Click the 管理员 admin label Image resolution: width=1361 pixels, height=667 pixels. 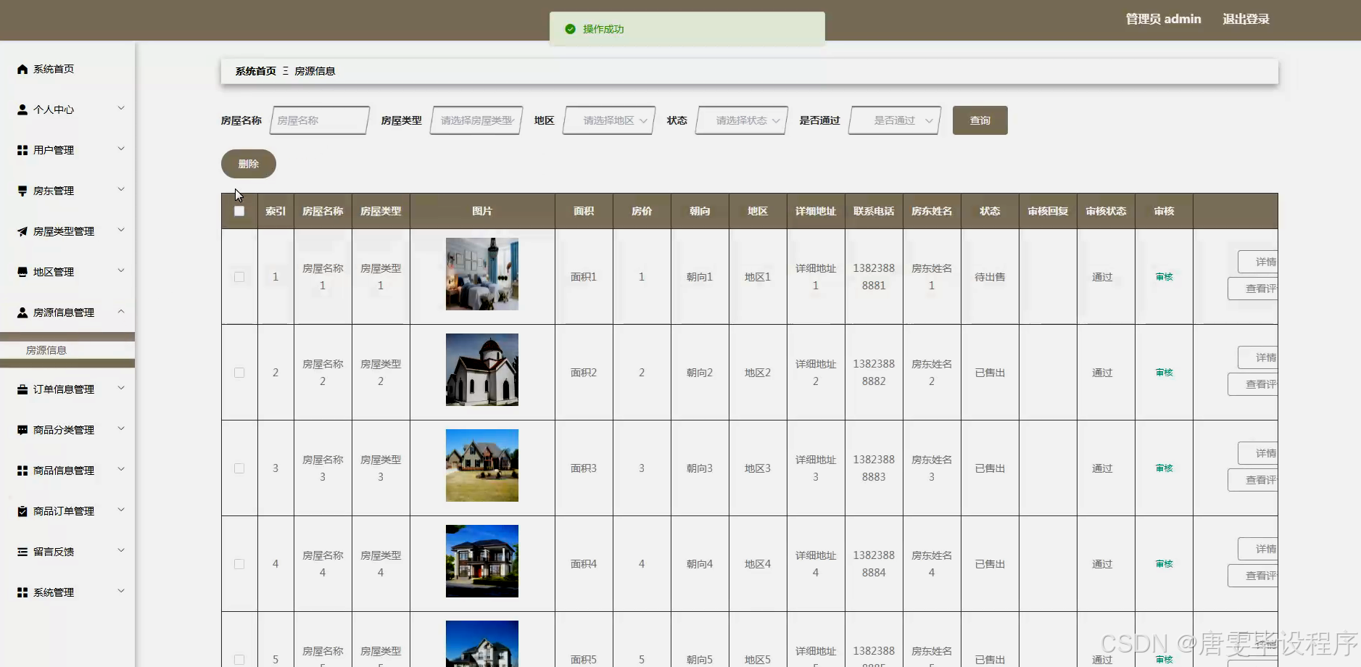[x=1163, y=19]
